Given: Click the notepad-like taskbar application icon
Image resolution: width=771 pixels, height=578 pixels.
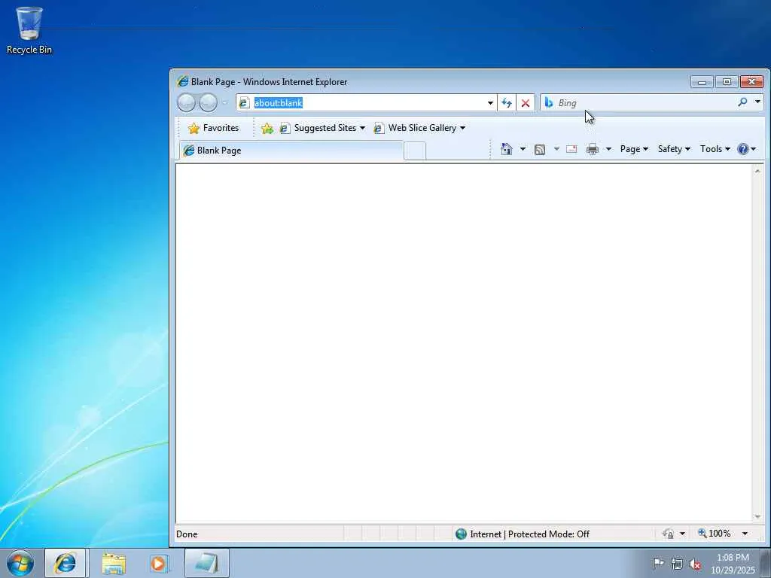Looking at the screenshot, I should 207,563.
